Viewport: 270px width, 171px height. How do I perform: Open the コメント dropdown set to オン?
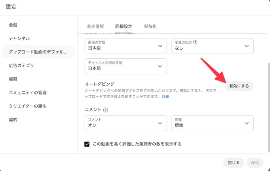(126, 123)
